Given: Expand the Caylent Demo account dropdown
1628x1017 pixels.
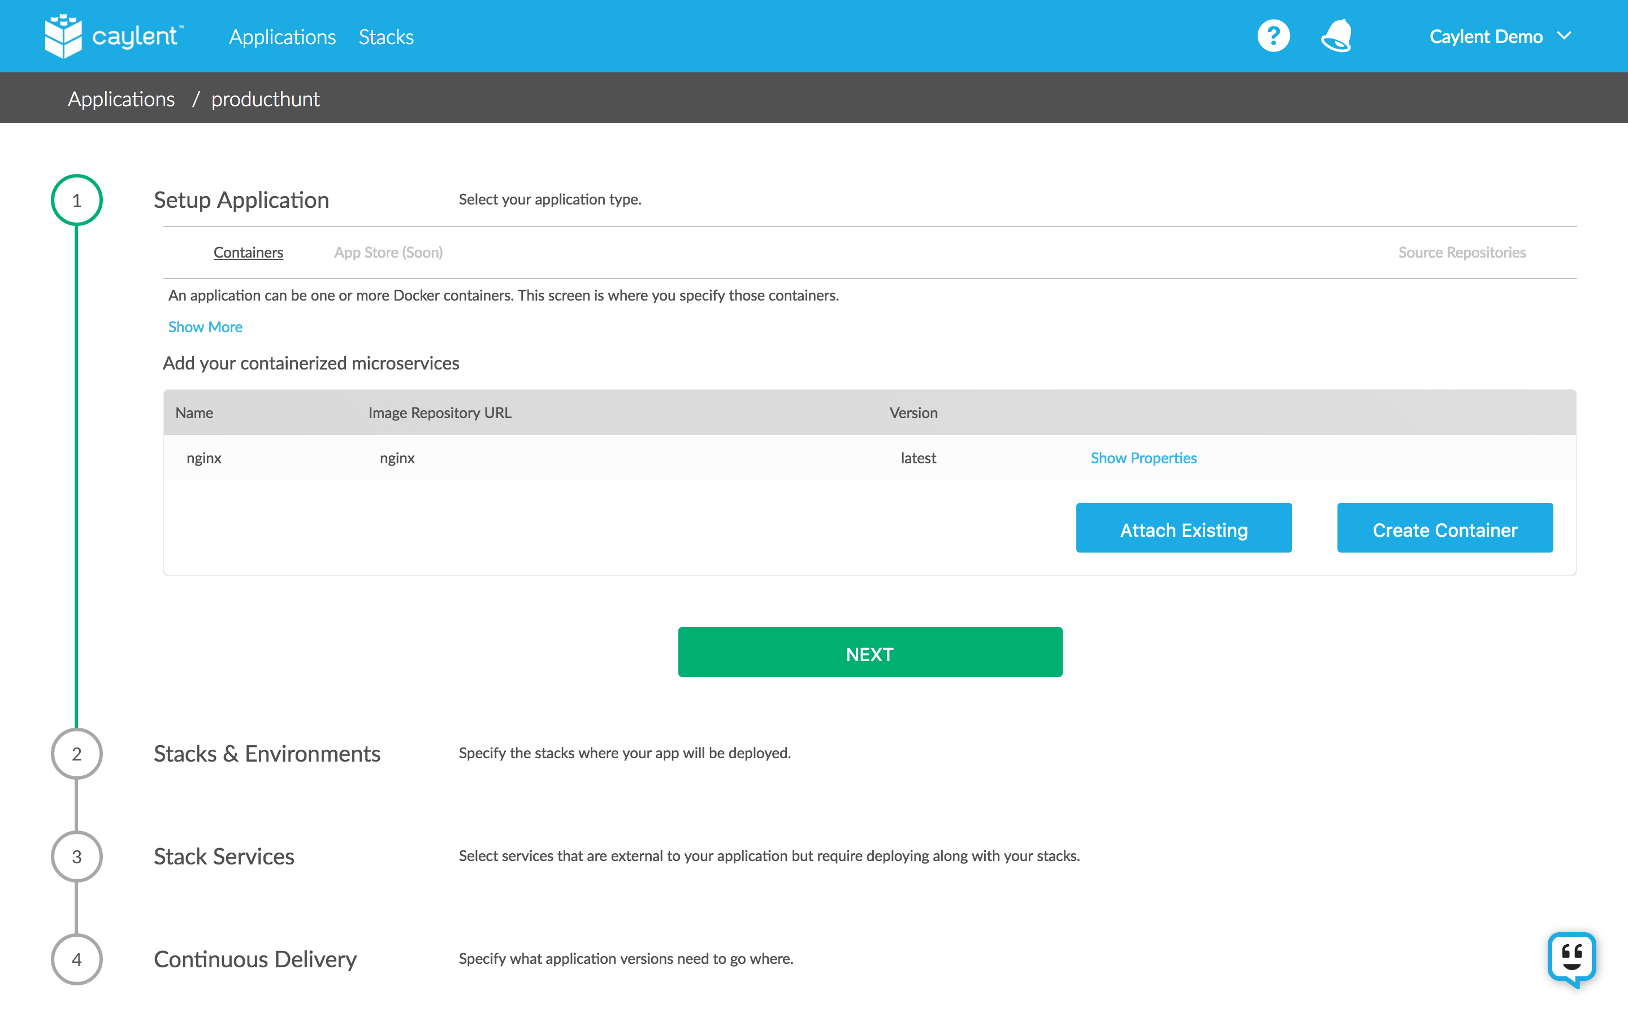Looking at the screenshot, I should pos(1500,36).
